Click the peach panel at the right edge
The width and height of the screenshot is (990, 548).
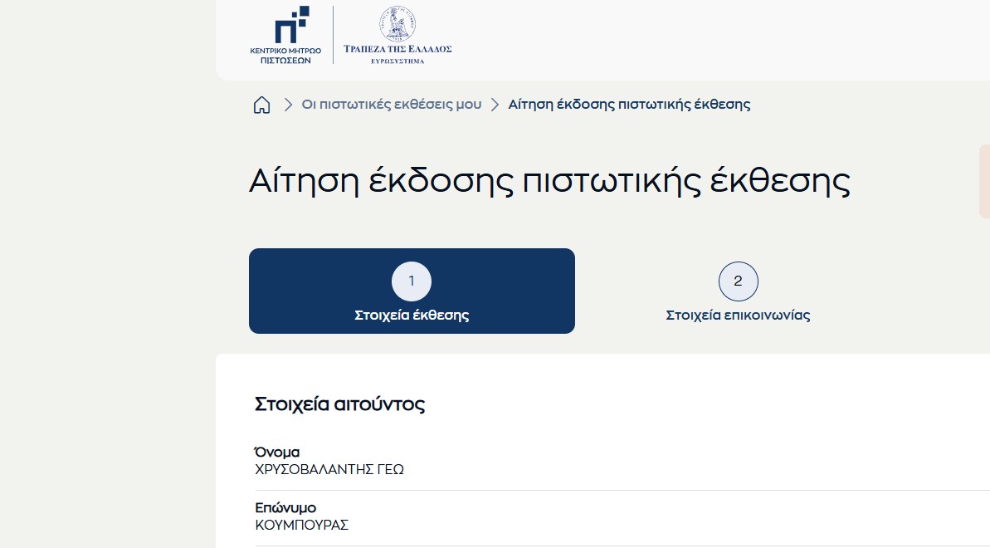[x=984, y=181]
